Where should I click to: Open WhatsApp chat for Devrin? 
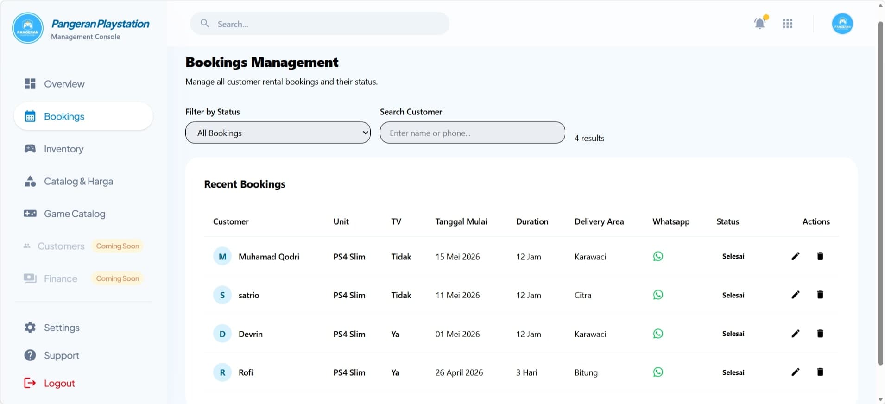pos(658,334)
